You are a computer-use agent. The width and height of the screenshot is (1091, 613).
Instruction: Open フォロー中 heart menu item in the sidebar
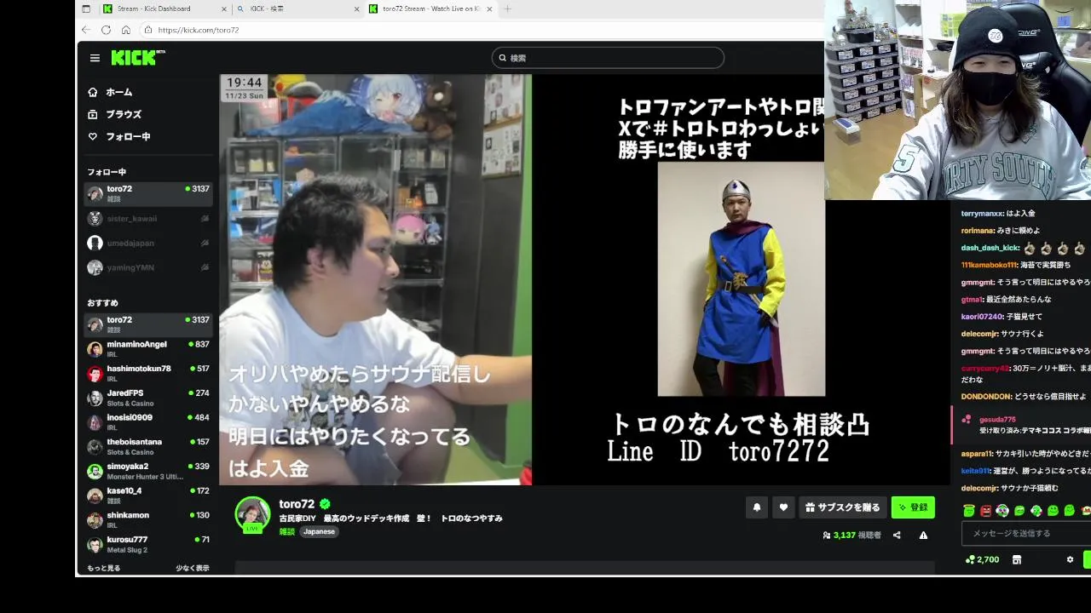click(x=119, y=136)
